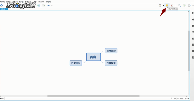Viewport: 194px width, 101px height.
Task: Open the 查看(V) menu
Action: click(15, 2)
